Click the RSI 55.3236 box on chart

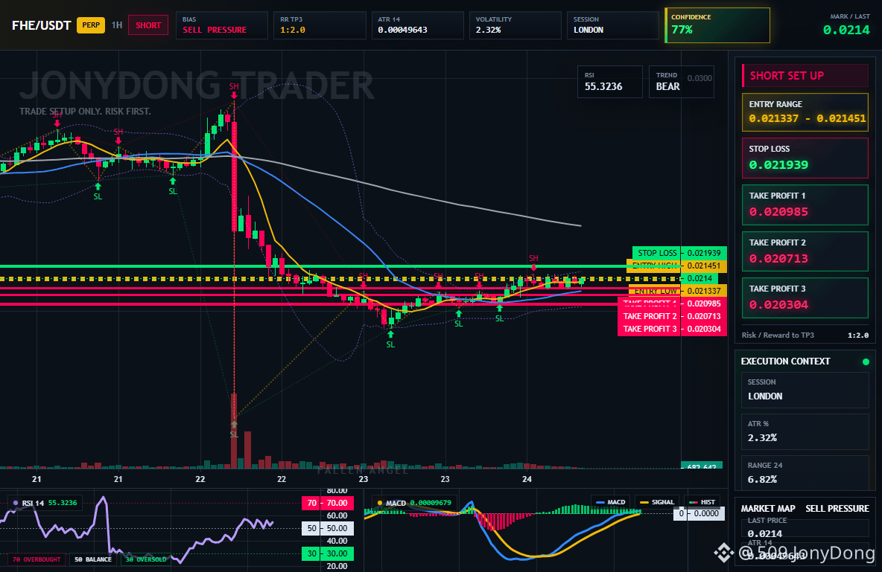tap(610, 82)
